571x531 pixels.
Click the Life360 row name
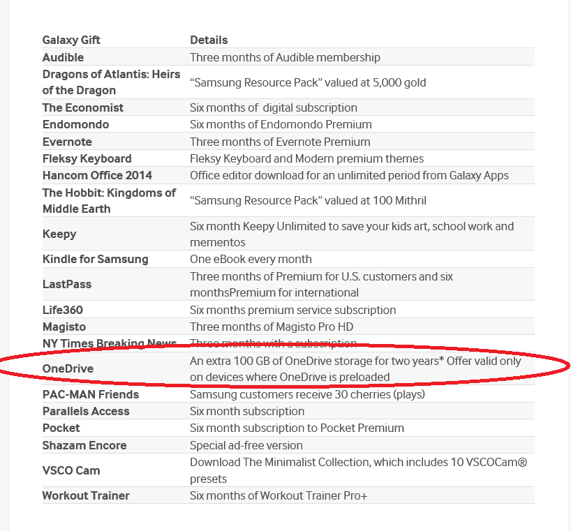[x=62, y=310]
